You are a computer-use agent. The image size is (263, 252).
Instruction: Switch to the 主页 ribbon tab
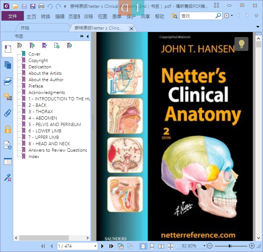point(31,17)
